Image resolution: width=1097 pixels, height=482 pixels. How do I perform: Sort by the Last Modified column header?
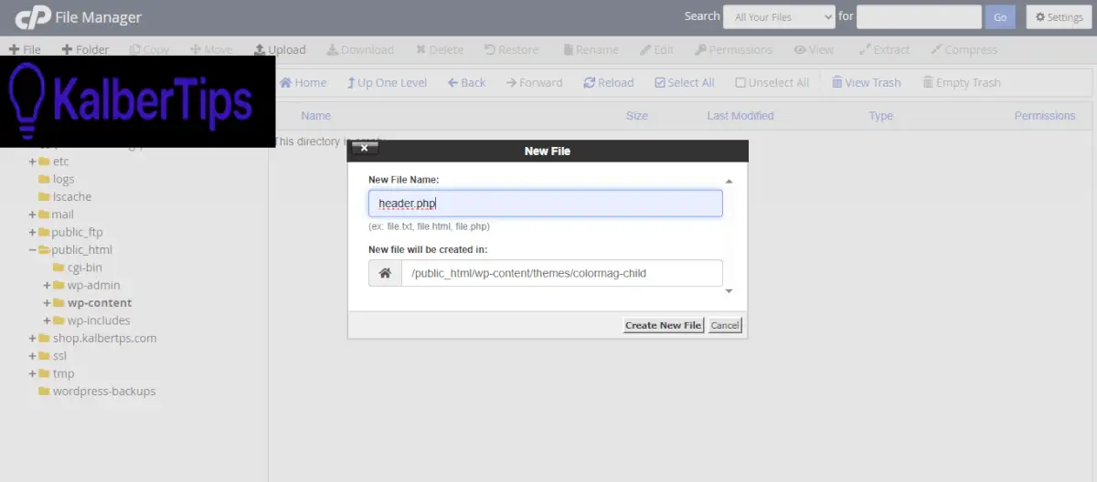[x=740, y=116]
